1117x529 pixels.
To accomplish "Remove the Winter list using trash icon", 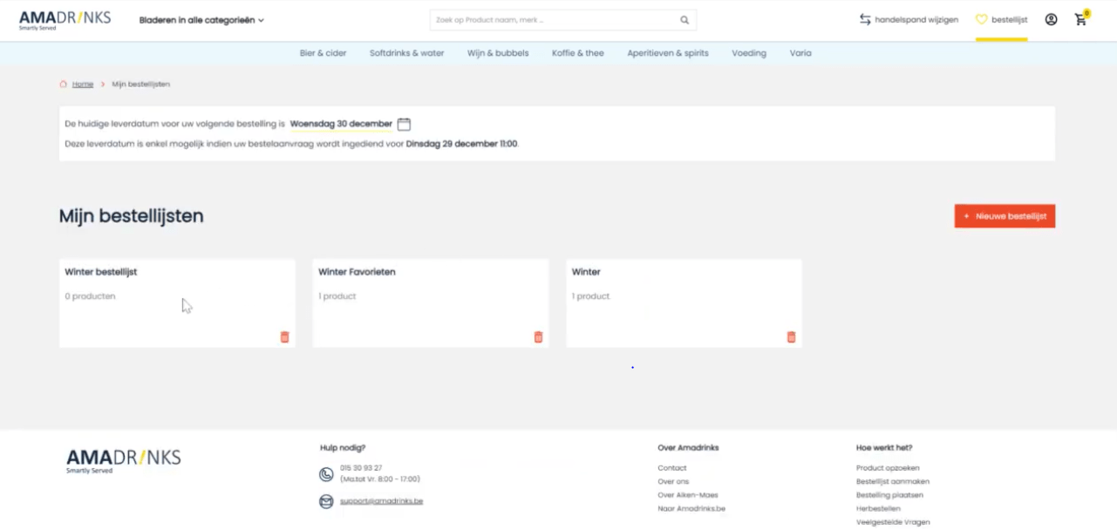I will pos(791,337).
